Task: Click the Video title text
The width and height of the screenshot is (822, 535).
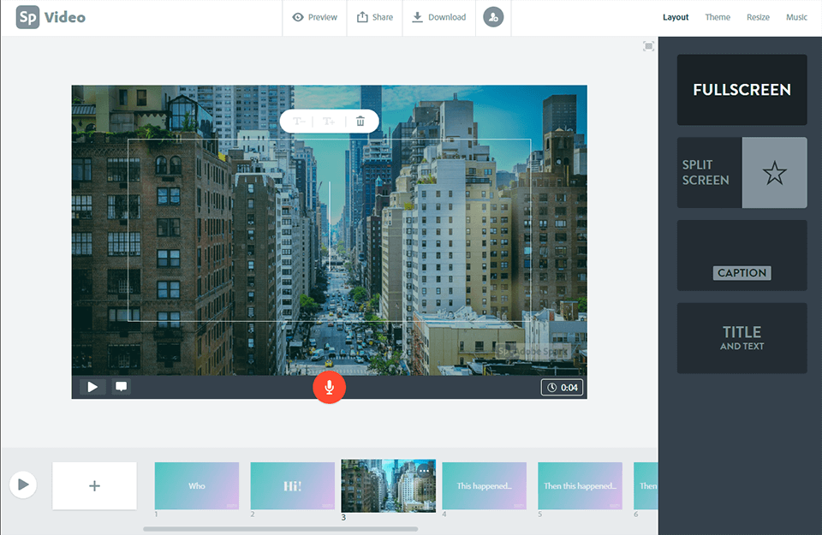Action: point(65,17)
